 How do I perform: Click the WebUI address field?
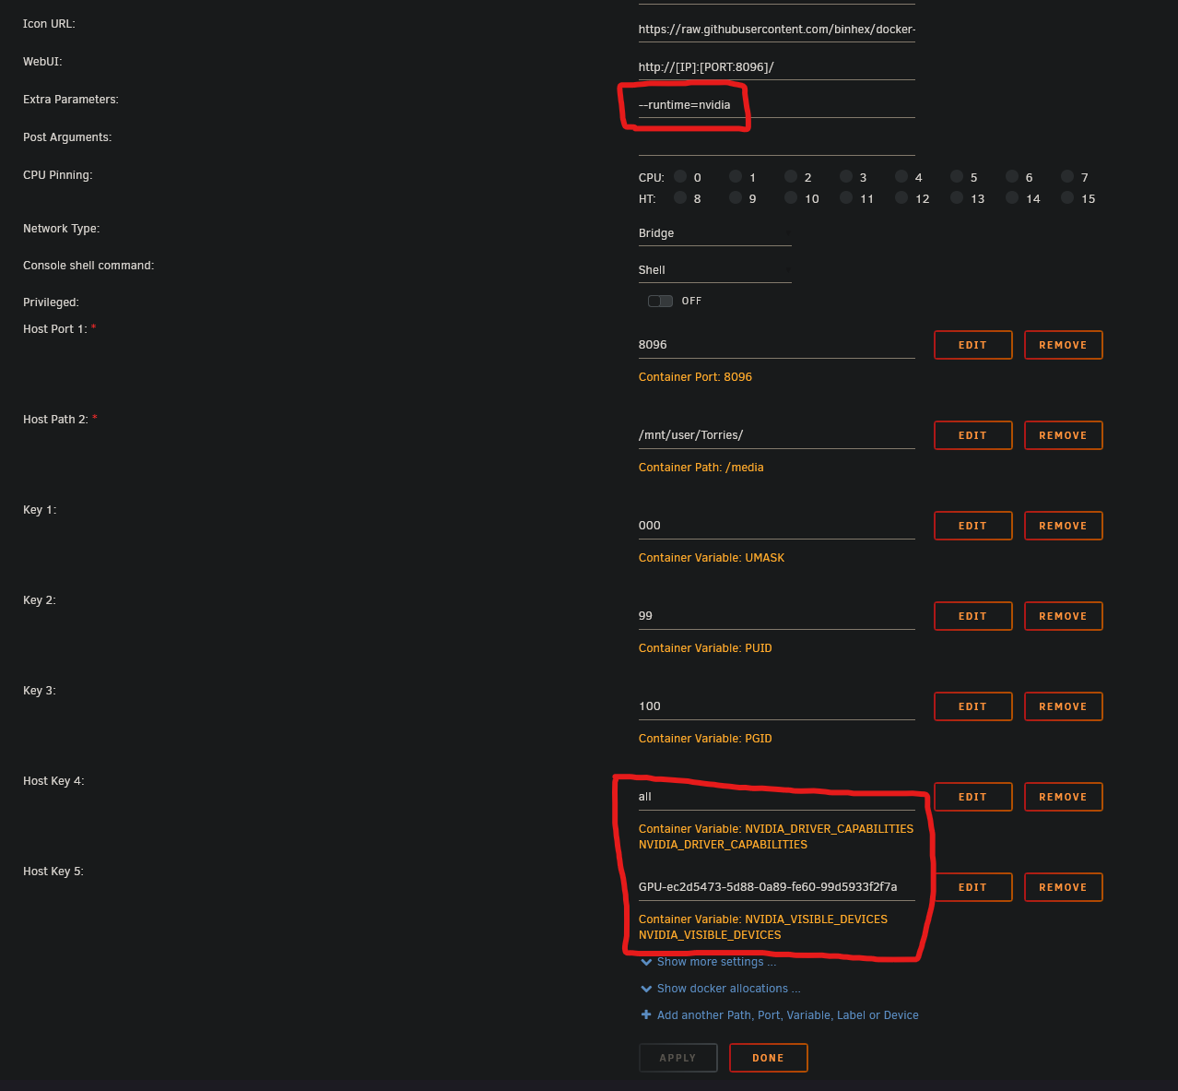[x=776, y=67]
